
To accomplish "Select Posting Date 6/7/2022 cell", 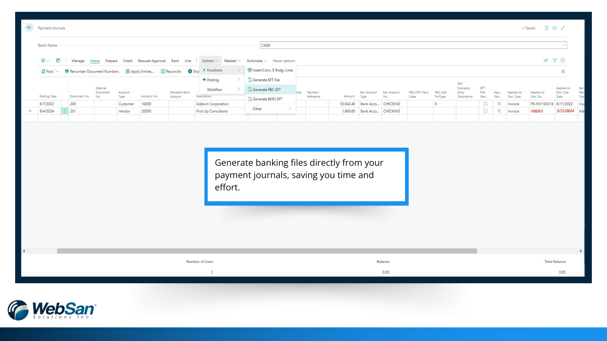I will point(49,104).
